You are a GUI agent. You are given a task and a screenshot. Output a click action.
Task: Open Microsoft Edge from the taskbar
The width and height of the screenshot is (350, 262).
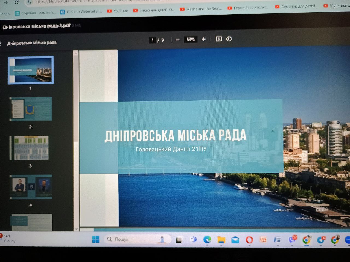(207, 240)
